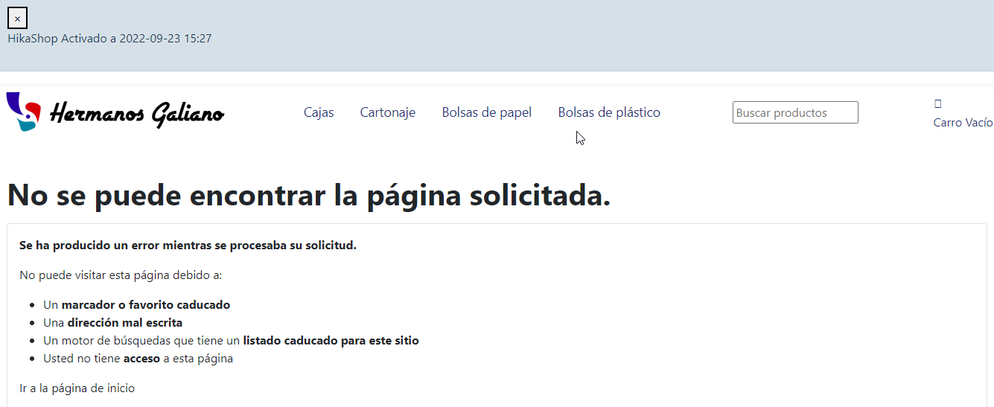Click the cart icon above Carro Vacío

tap(938, 103)
